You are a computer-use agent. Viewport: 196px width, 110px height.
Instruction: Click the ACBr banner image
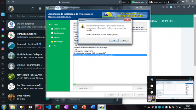tap(124, 15)
